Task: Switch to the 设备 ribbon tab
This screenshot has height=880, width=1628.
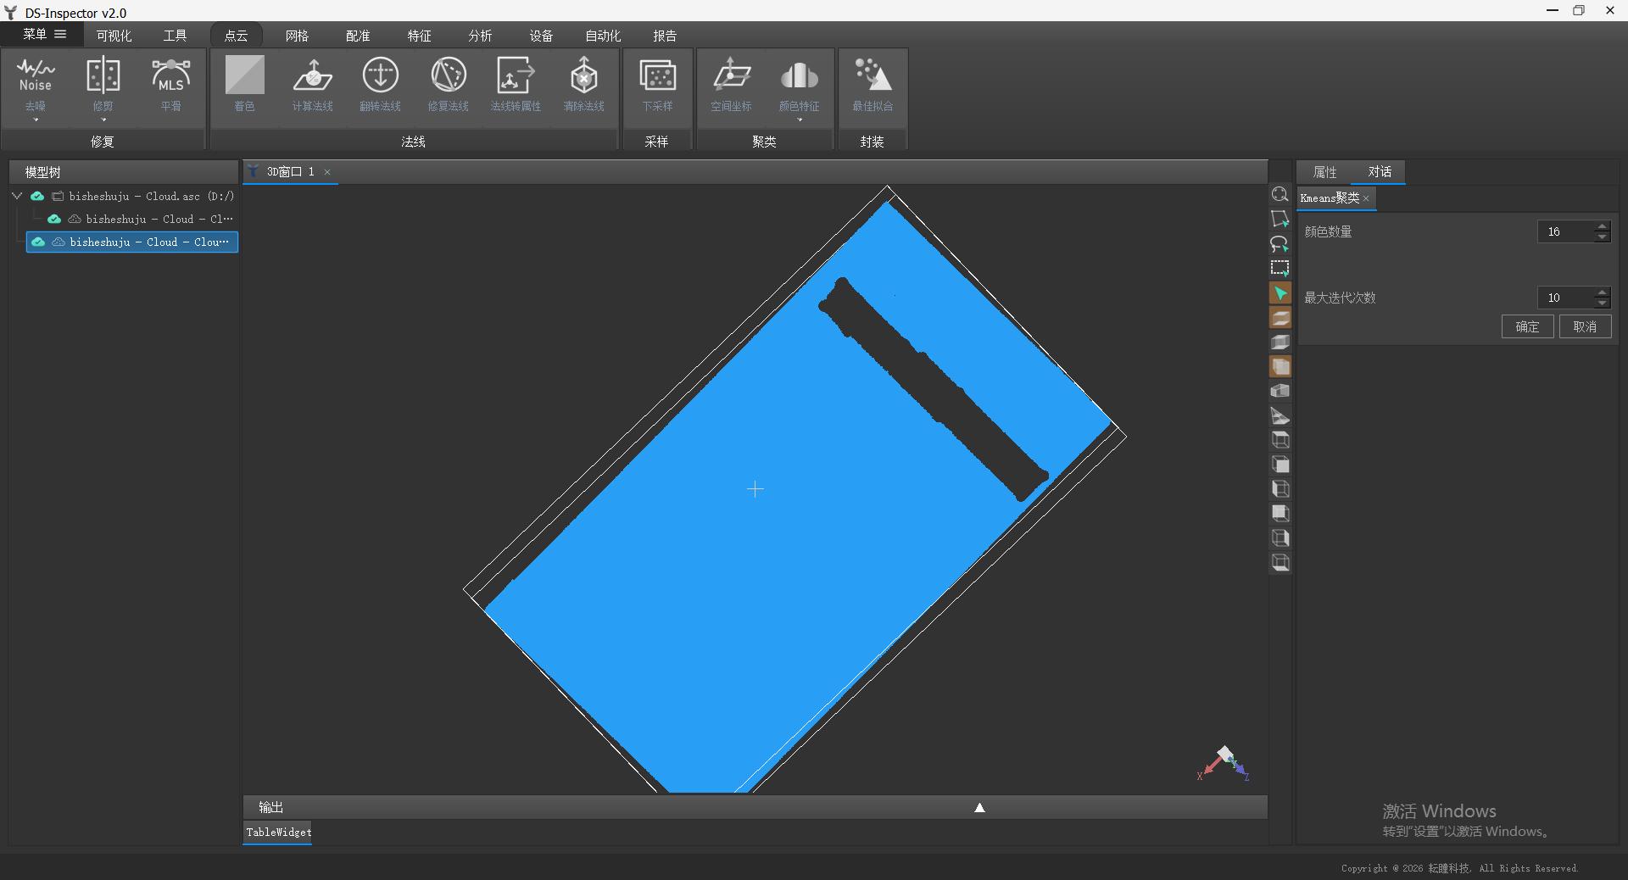Action: point(541,36)
